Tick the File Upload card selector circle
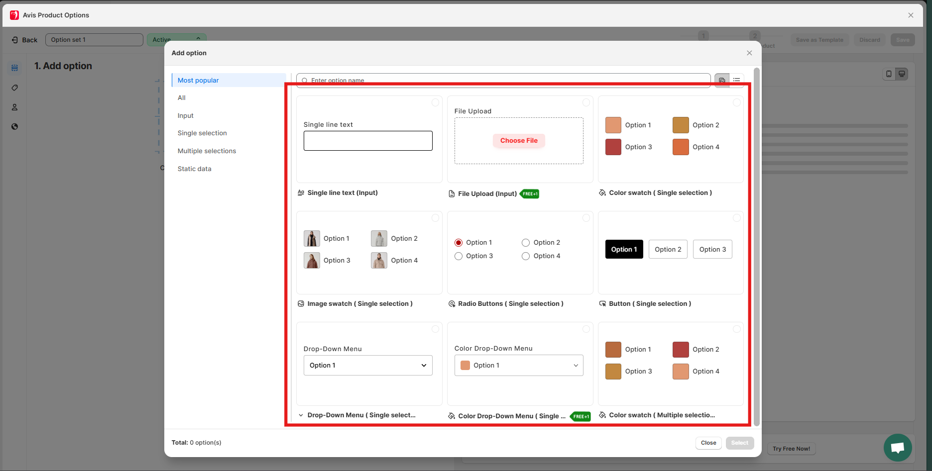 [x=586, y=102]
